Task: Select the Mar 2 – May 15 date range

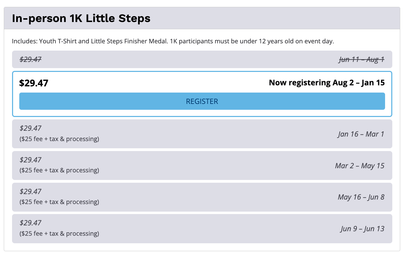Action: pyautogui.click(x=360, y=166)
